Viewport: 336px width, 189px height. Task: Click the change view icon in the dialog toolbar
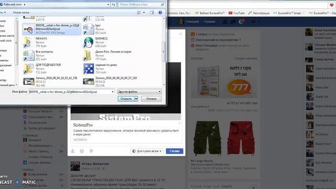(x=139, y=13)
